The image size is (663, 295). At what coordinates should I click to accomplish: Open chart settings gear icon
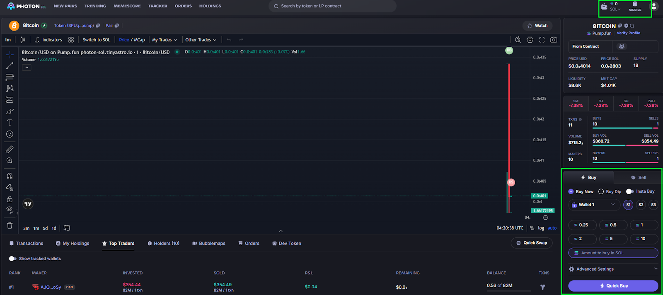(530, 40)
